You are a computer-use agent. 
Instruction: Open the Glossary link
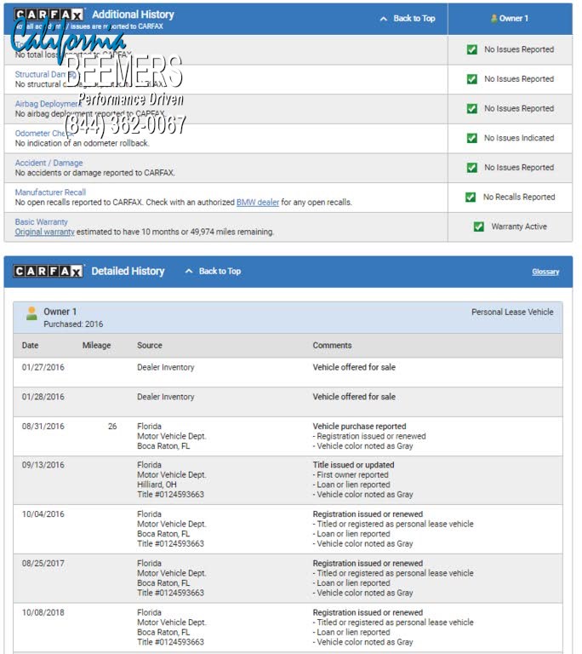coord(545,272)
